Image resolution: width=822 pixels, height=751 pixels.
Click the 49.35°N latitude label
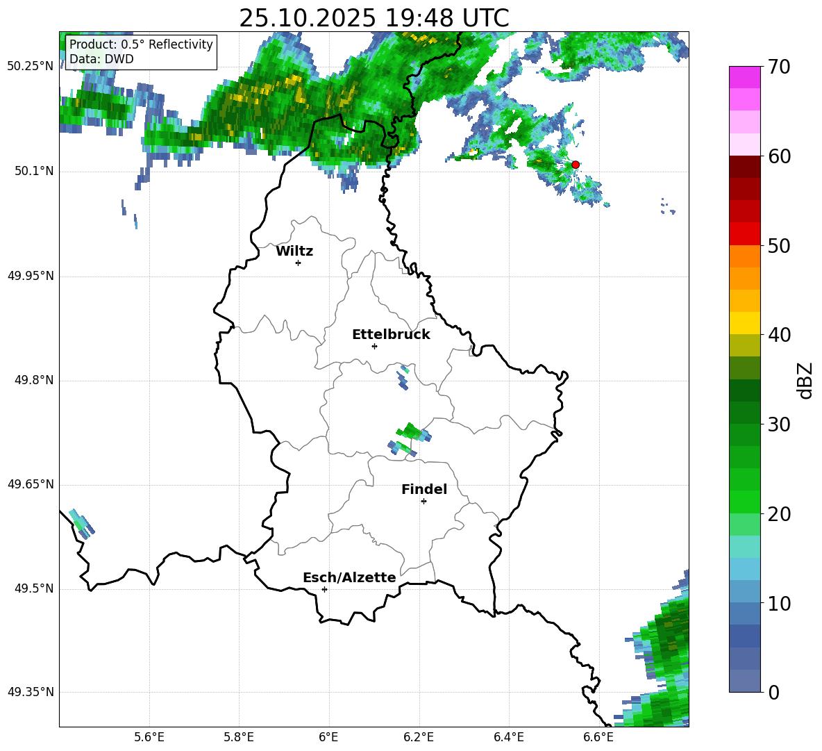click(31, 692)
